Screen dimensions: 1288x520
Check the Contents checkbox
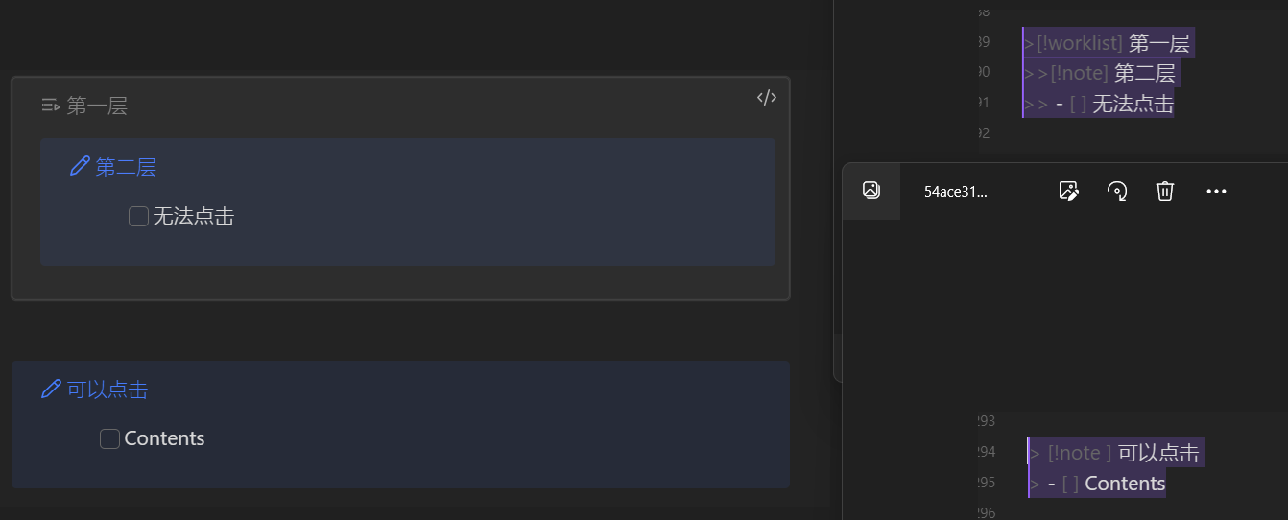(x=109, y=438)
